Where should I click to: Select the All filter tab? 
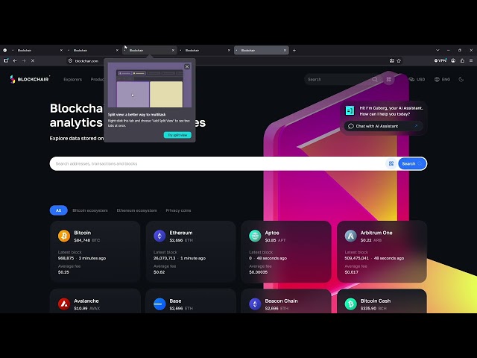pyautogui.click(x=58, y=210)
